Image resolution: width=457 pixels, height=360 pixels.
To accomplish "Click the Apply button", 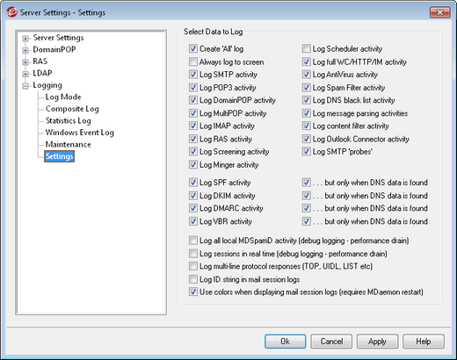I will coord(377,342).
